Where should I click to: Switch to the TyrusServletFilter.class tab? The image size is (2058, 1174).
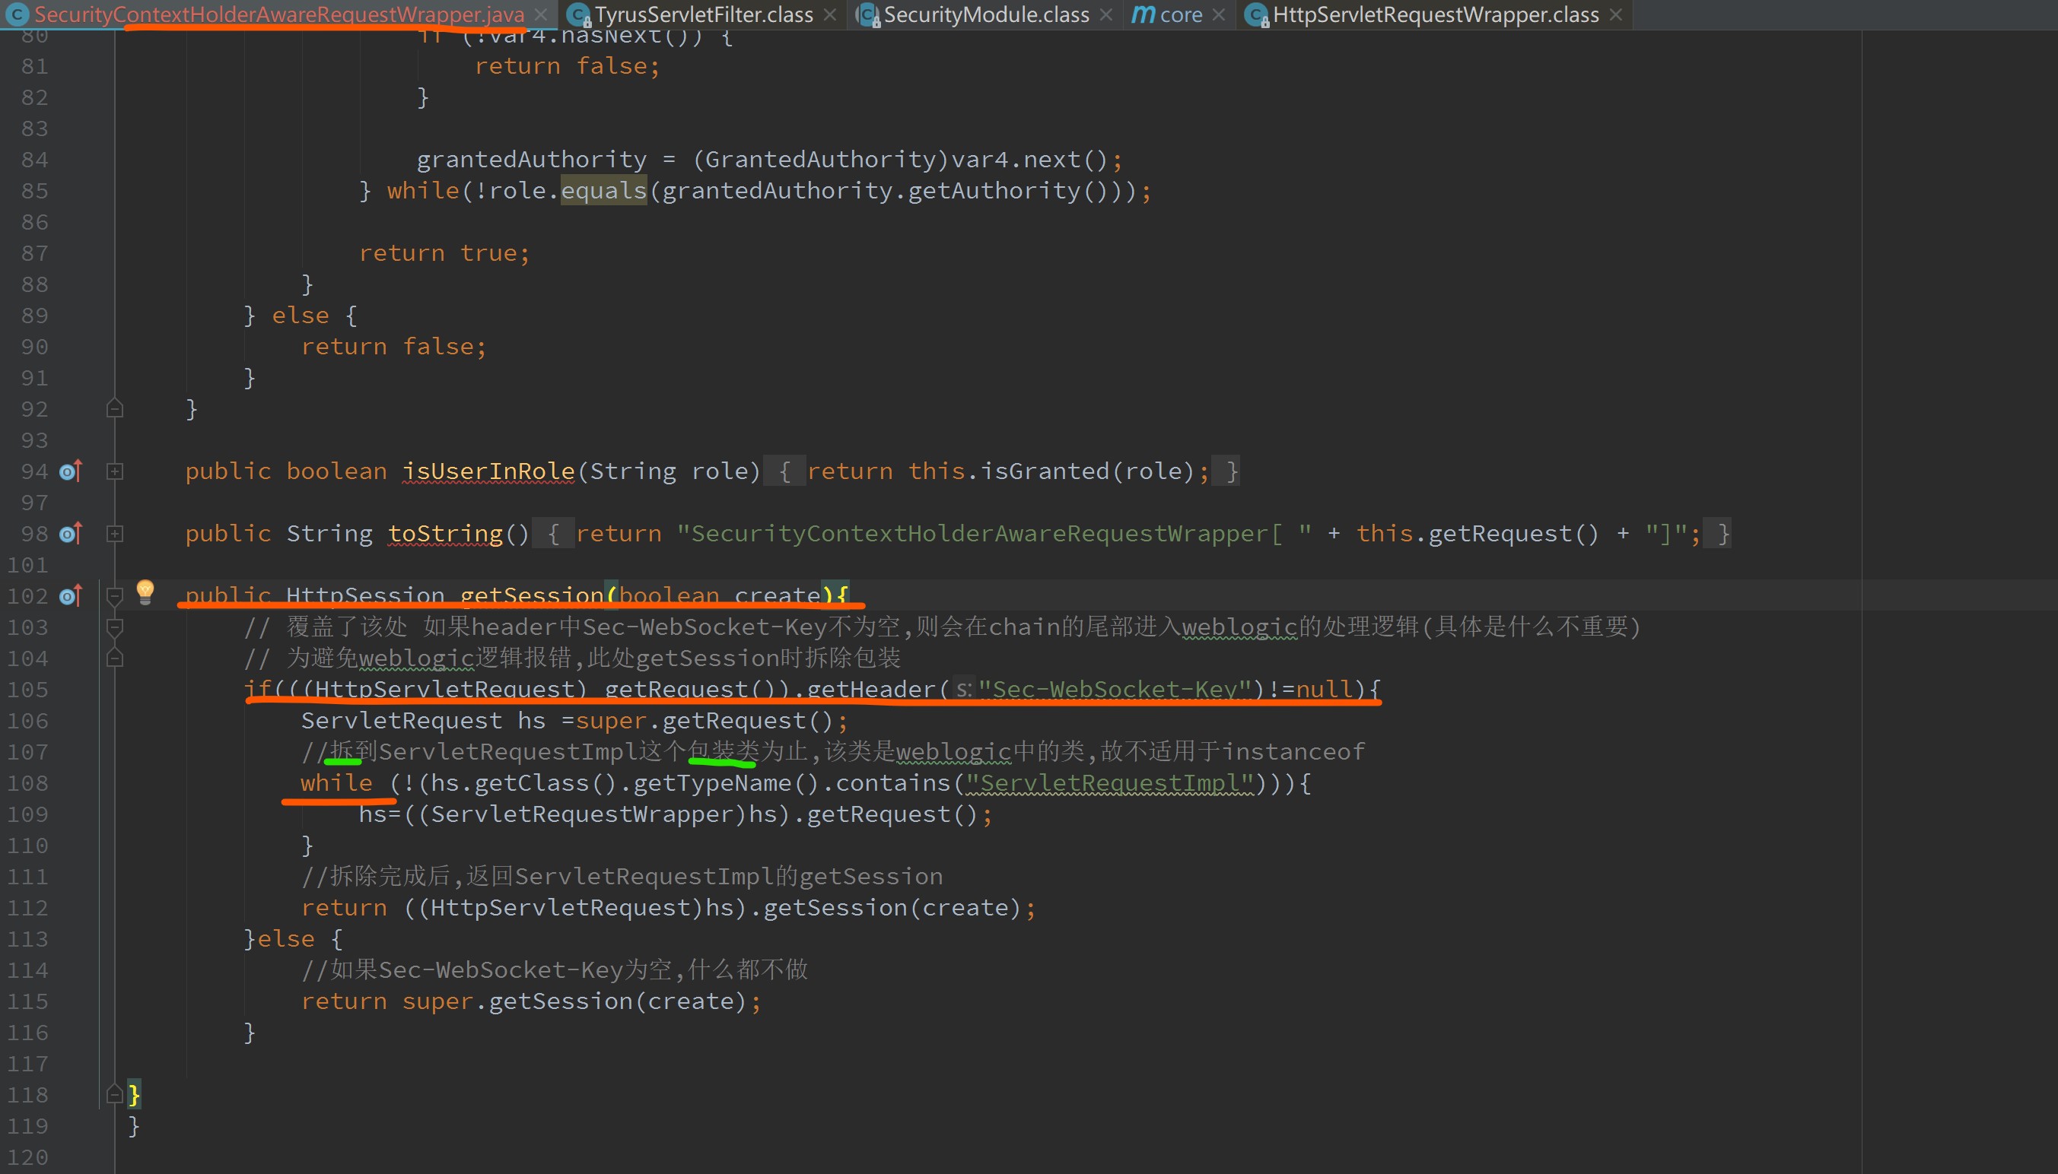[703, 14]
